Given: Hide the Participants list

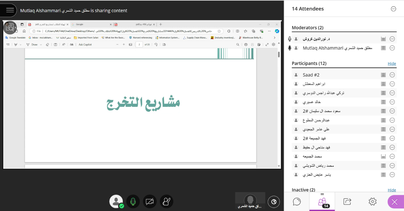Looking at the screenshot, I should (x=392, y=63).
